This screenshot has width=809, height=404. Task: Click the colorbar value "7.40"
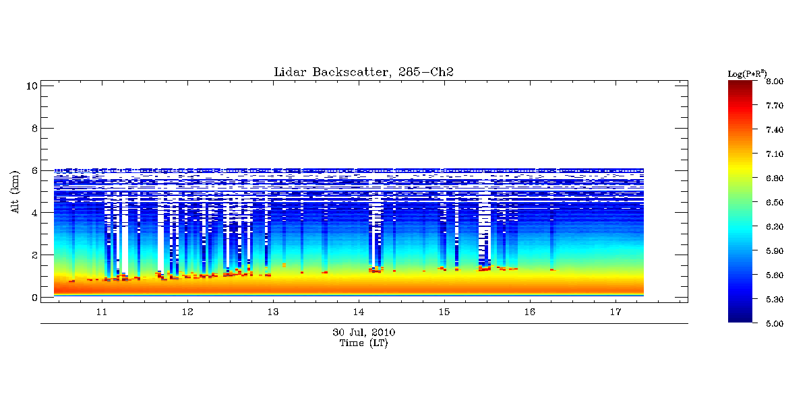775,130
